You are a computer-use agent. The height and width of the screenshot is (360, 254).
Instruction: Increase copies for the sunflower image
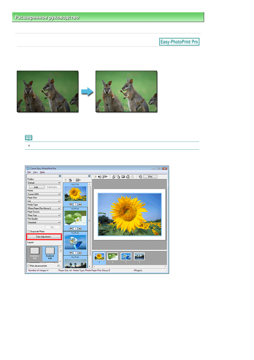pos(80,204)
